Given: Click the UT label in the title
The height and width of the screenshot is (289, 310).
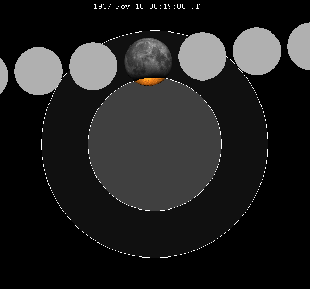Looking at the screenshot, I should click(195, 7).
